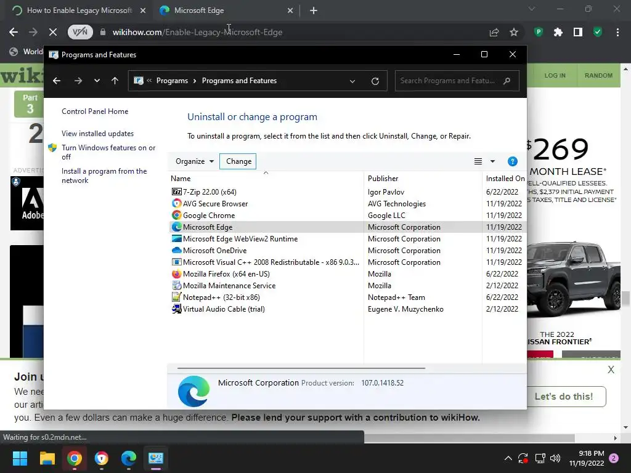Click the Microsoft OneDrive cloud icon
Screen dimensions: 631x473
pyautogui.click(x=177, y=250)
